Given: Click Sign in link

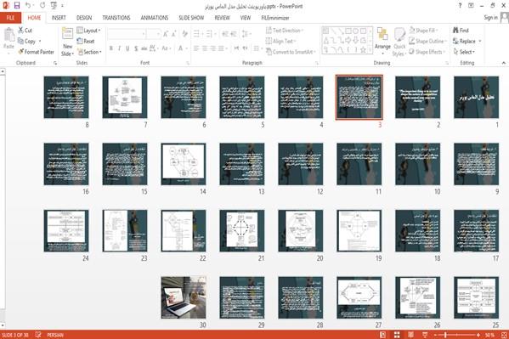Looking at the screenshot, I should (490, 18).
